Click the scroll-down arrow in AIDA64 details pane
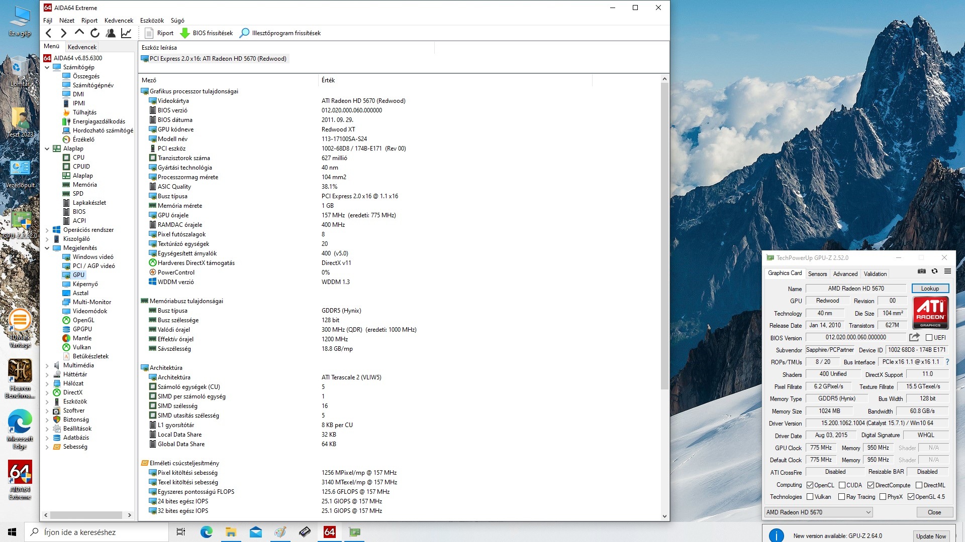Image resolution: width=965 pixels, height=542 pixels. coord(664,516)
